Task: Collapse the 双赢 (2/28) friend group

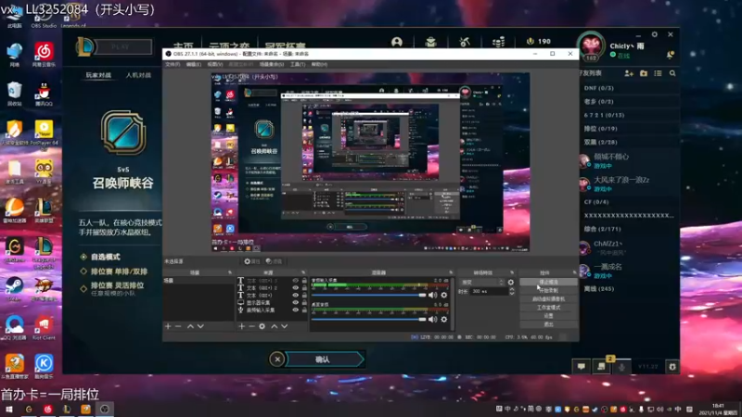Action: coord(600,142)
